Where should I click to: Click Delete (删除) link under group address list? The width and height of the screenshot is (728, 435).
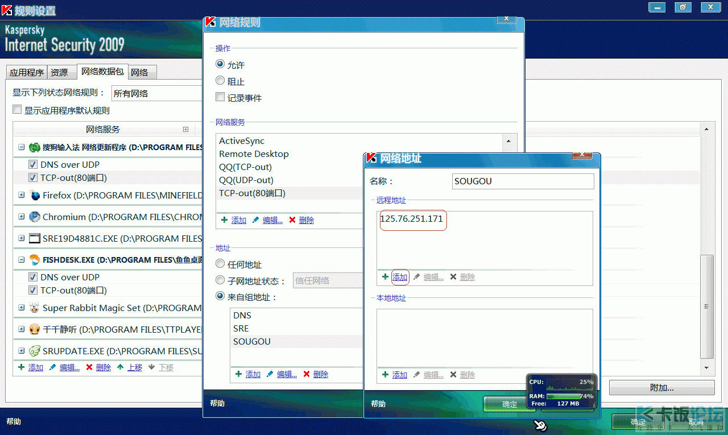[x=321, y=374]
